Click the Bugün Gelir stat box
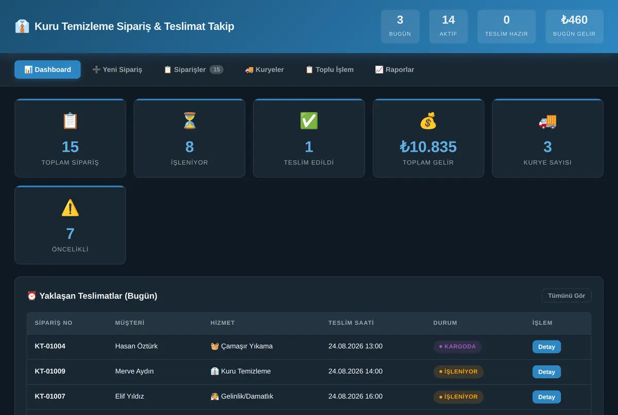The height and width of the screenshot is (415, 618). (x=574, y=26)
